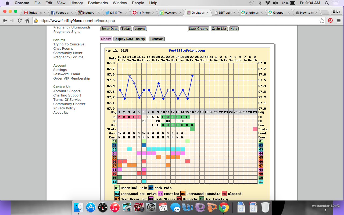The height and width of the screenshot is (215, 344).
Task: Launch iTunes from the Dock
Action: coord(115,207)
